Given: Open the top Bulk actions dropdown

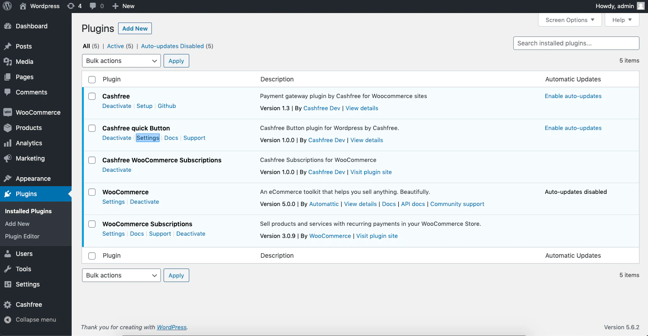Looking at the screenshot, I should tap(121, 61).
